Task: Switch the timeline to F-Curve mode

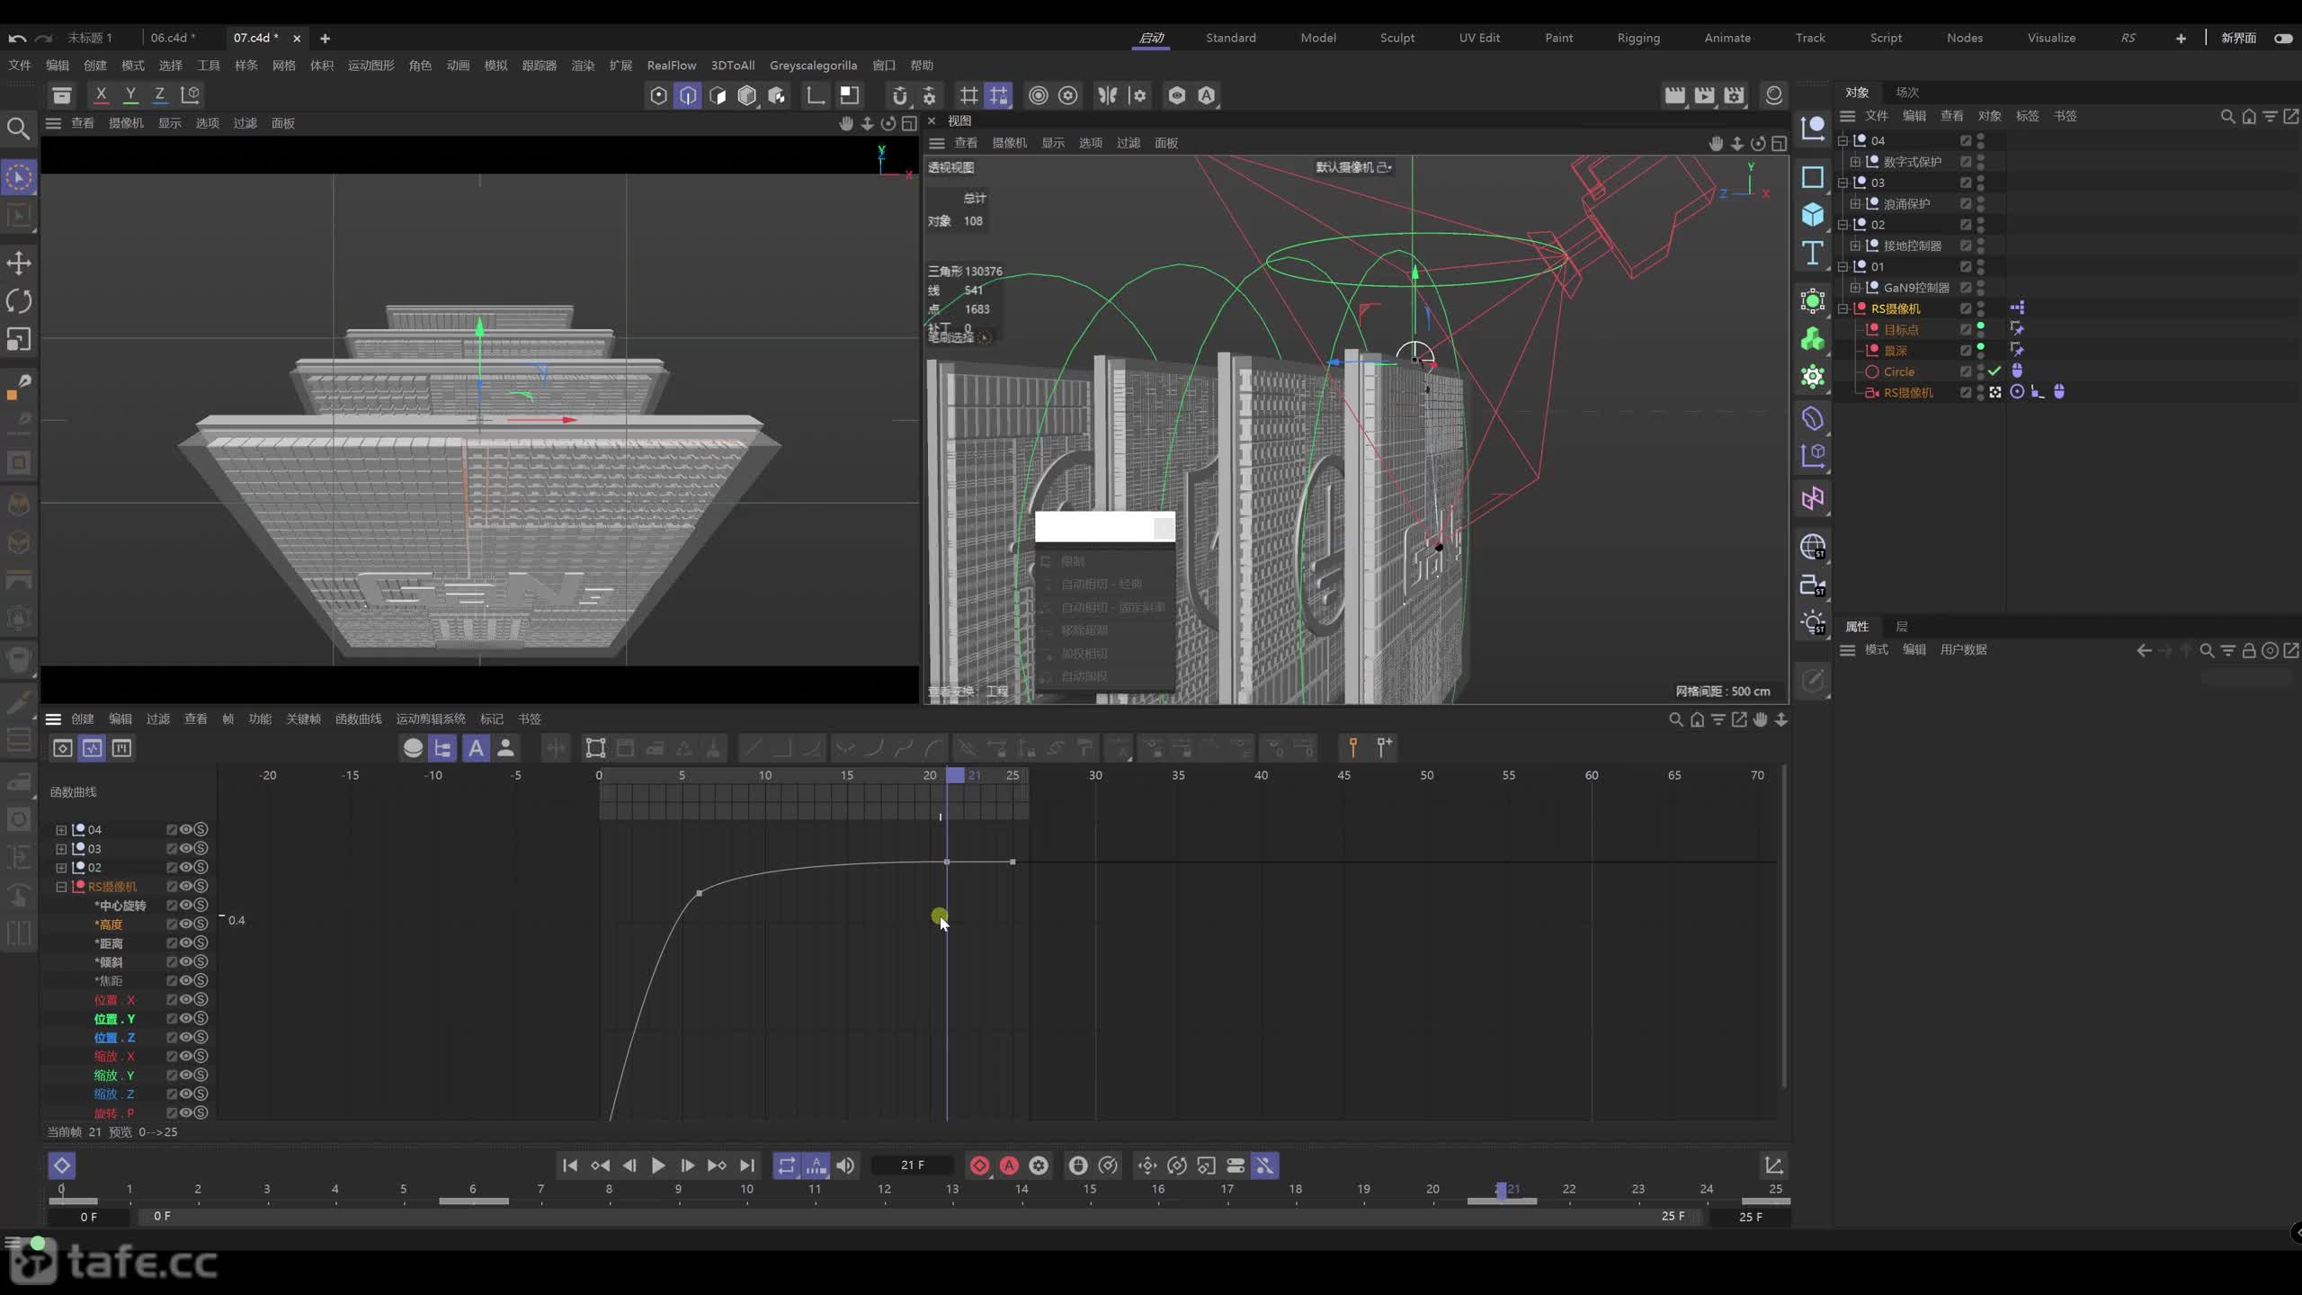Action: (x=92, y=748)
